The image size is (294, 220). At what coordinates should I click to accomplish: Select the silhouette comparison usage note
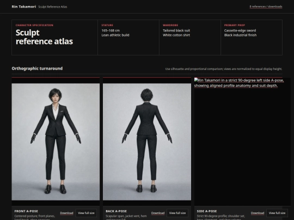[x=224, y=69]
